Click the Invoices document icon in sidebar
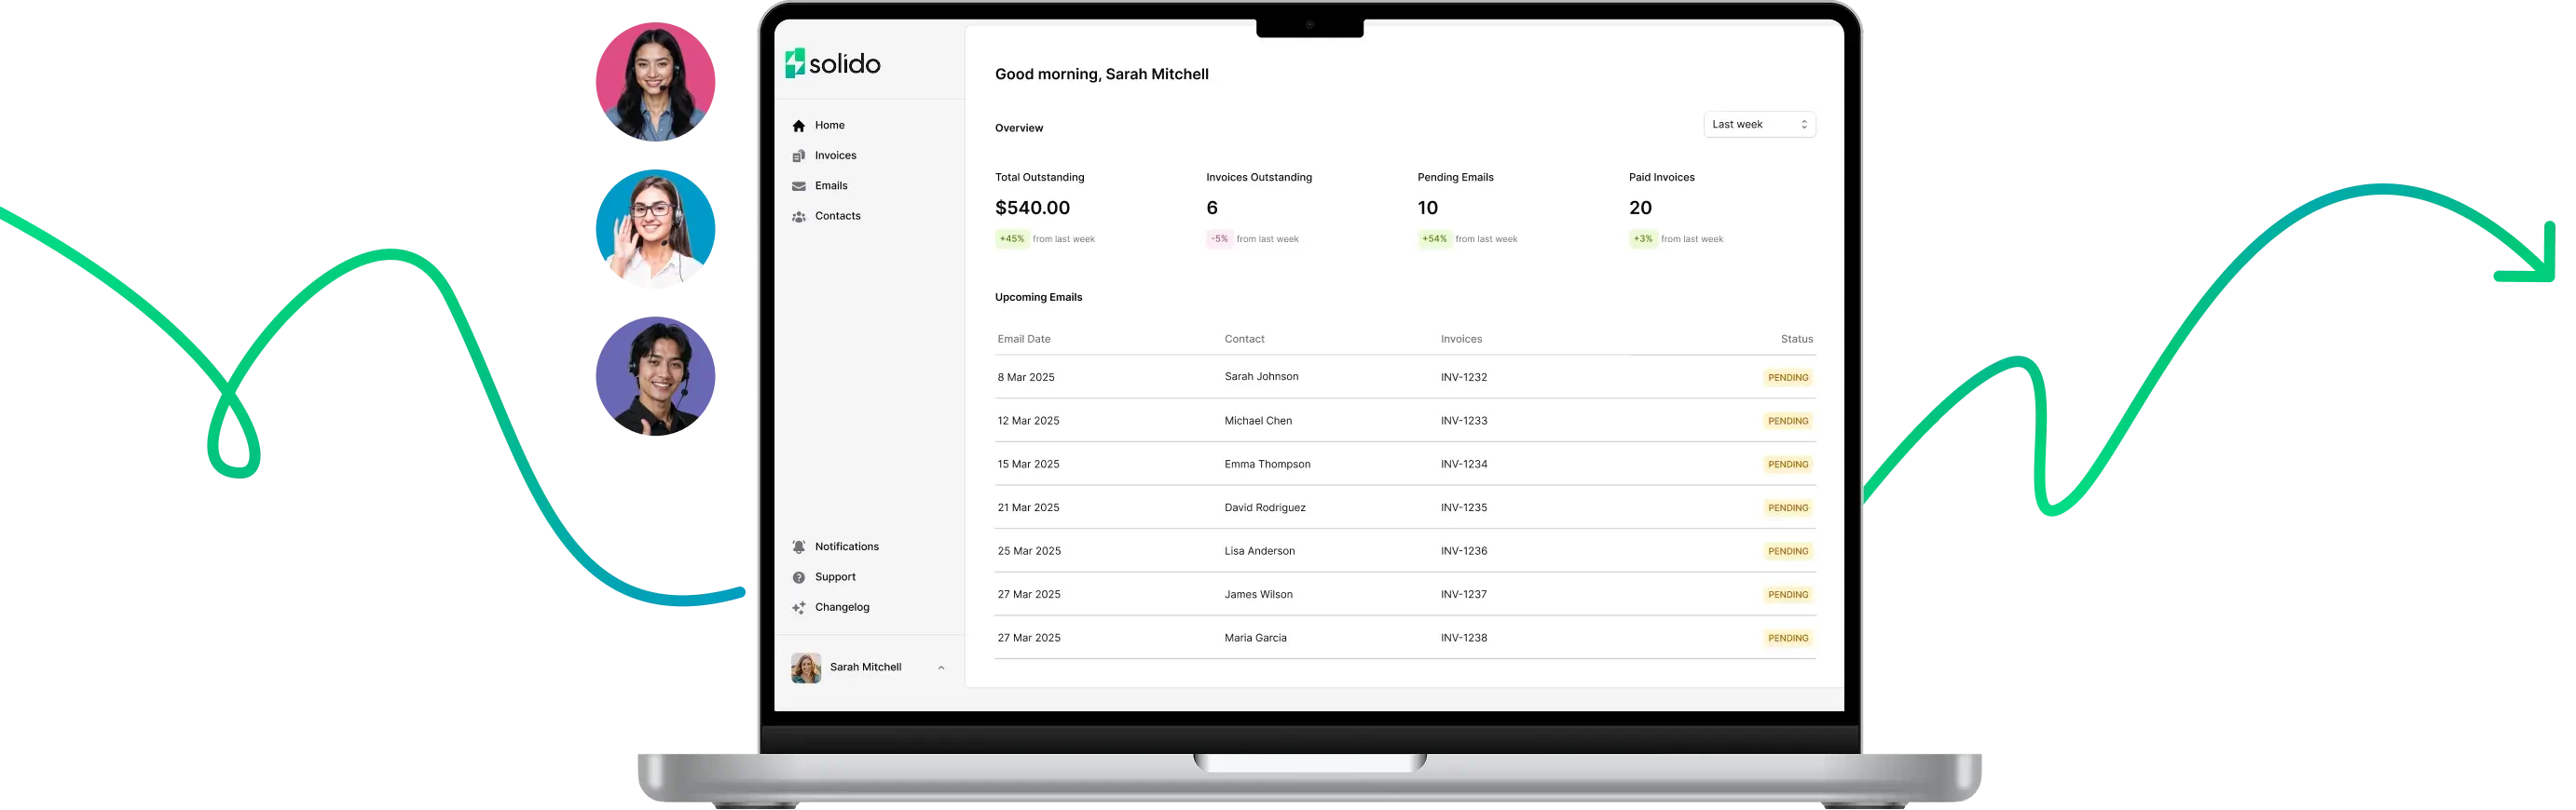 [798, 155]
